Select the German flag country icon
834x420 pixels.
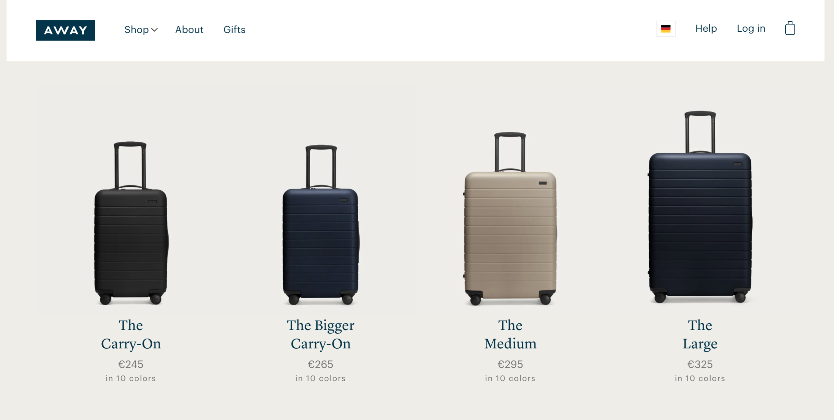pyautogui.click(x=666, y=29)
